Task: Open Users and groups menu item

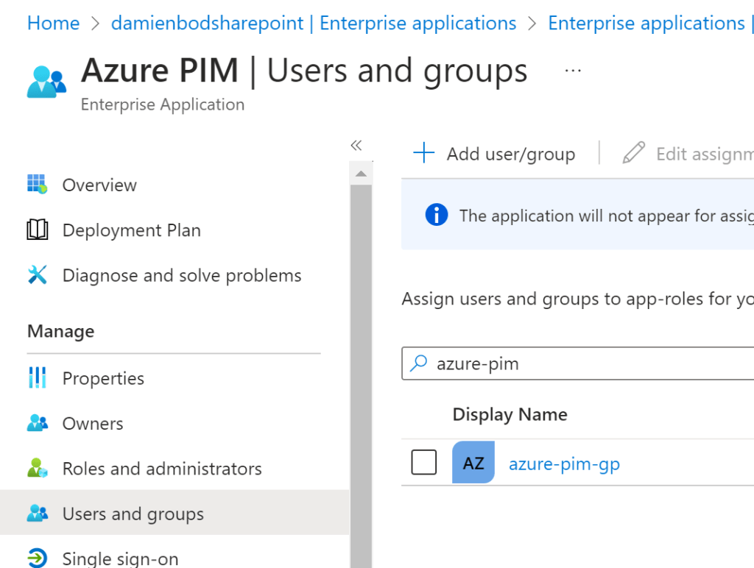Action: 133,514
